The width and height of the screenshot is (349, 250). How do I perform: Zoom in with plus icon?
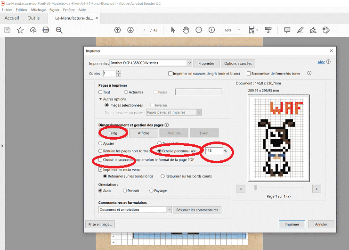211,30
